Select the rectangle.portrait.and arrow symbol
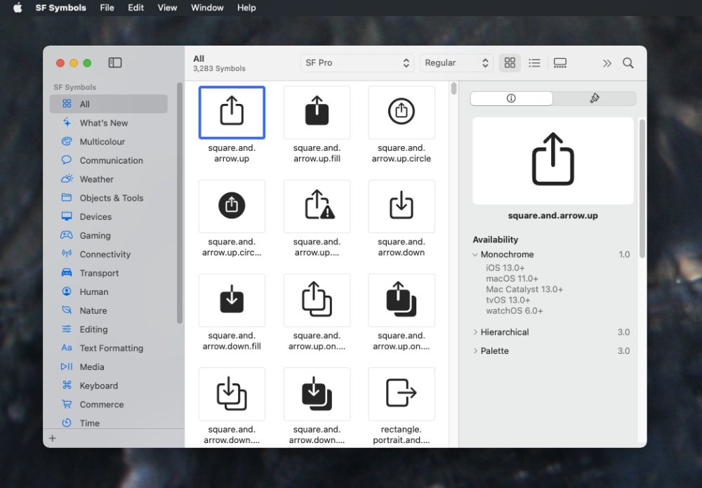Screen dimensions: 702x488 (x=401, y=394)
